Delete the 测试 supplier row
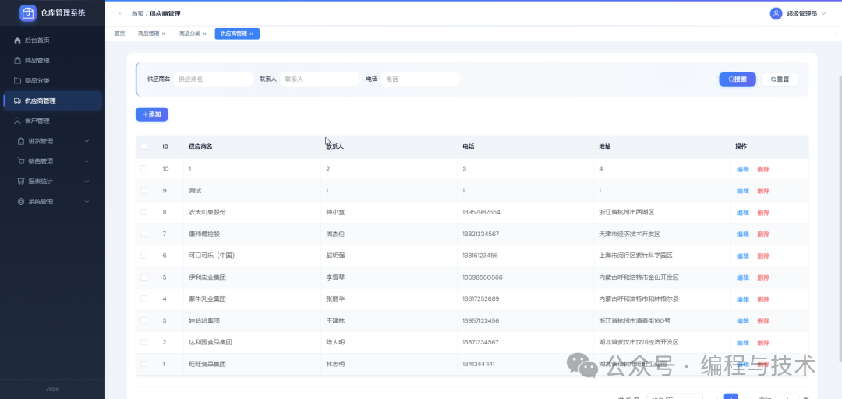Screen dimensions: 842x399 [763, 191]
